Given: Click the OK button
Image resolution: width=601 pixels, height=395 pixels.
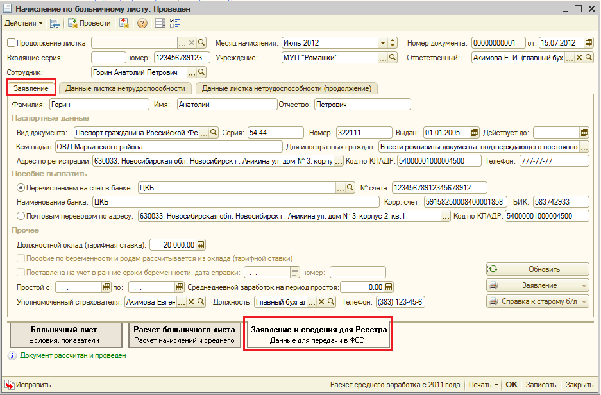Looking at the screenshot, I should pos(511,385).
